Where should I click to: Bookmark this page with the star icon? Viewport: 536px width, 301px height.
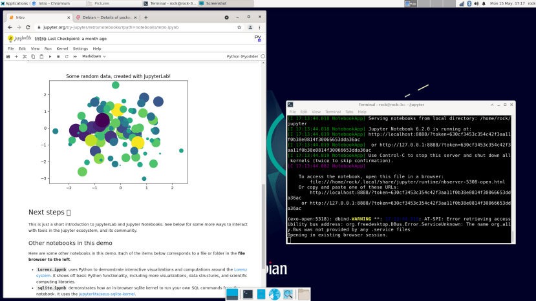[239, 27]
